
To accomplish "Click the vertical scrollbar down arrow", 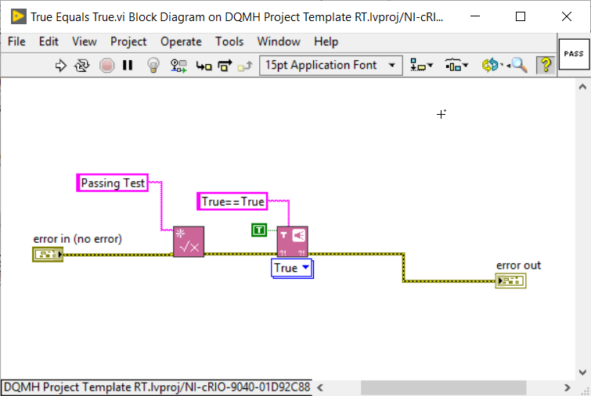I will click(582, 373).
